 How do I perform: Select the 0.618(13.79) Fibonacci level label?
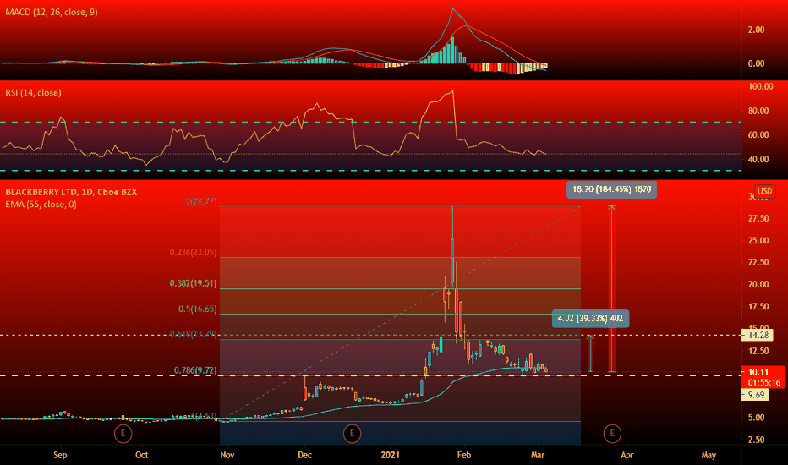point(193,334)
